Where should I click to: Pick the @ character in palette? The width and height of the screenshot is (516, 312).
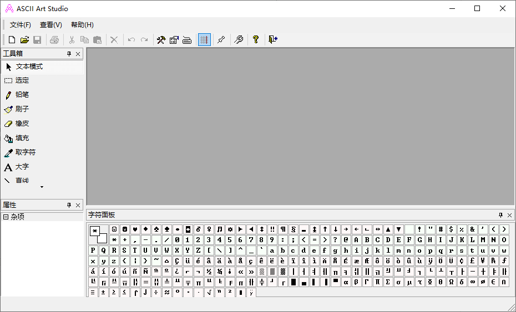346,239
